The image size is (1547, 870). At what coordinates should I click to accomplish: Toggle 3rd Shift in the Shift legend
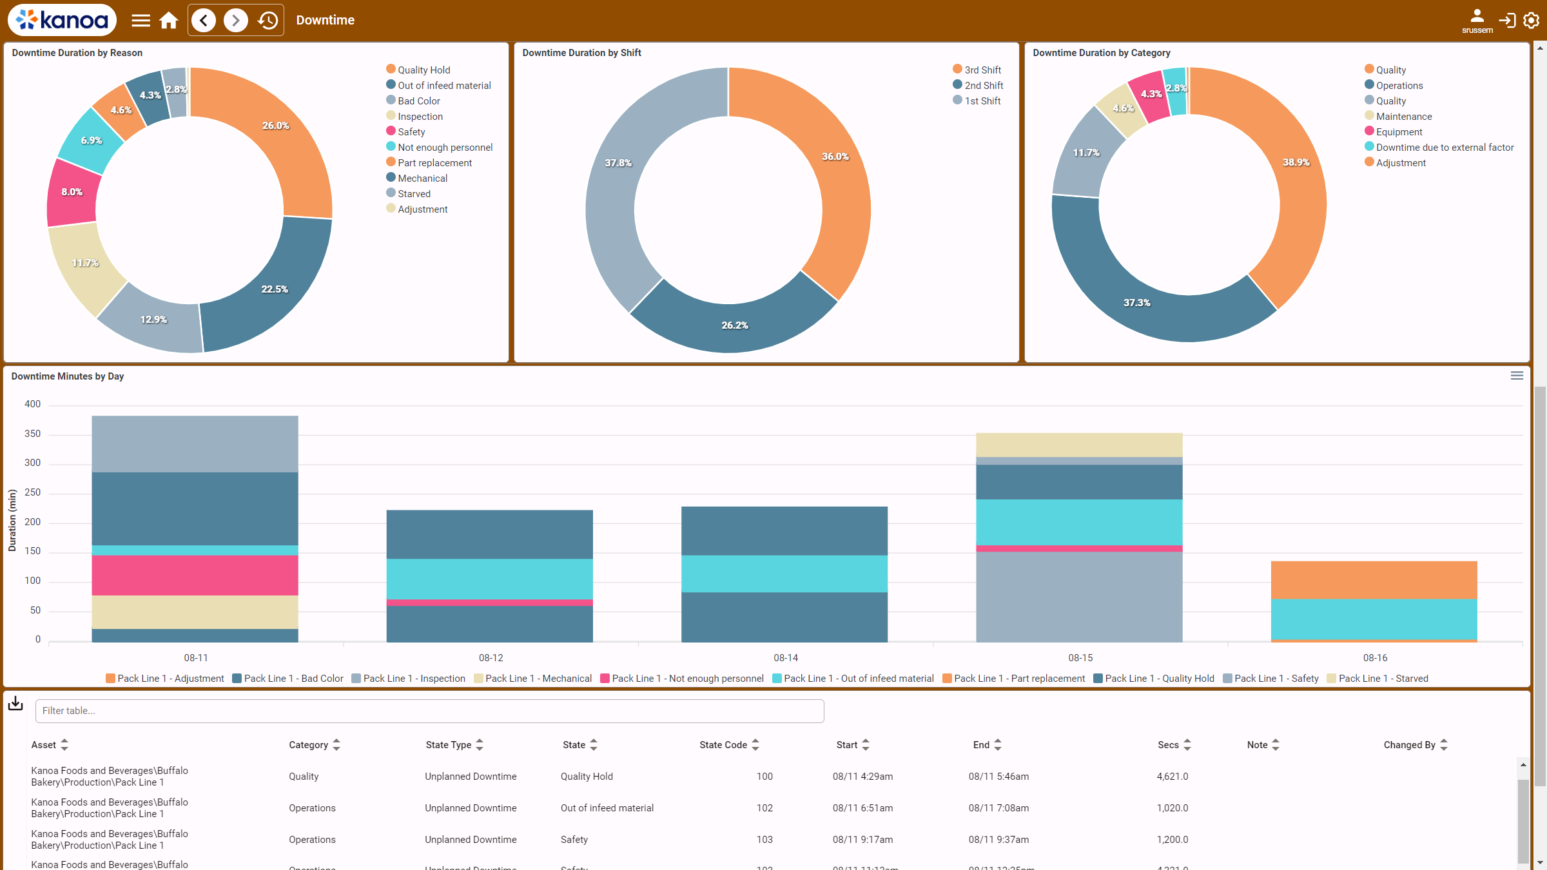point(977,70)
